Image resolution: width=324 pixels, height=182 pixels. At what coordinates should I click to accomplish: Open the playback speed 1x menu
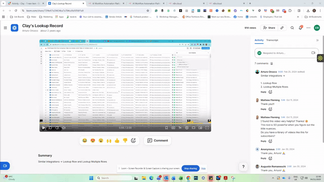(180, 128)
